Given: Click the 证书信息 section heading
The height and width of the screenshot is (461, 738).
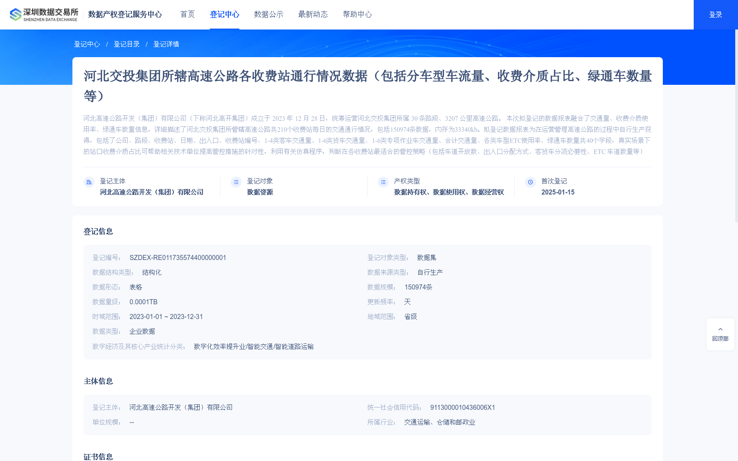Looking at the screenshot, I should [98, 457].
